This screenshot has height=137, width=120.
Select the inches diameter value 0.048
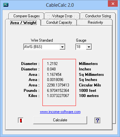point(51,69)
